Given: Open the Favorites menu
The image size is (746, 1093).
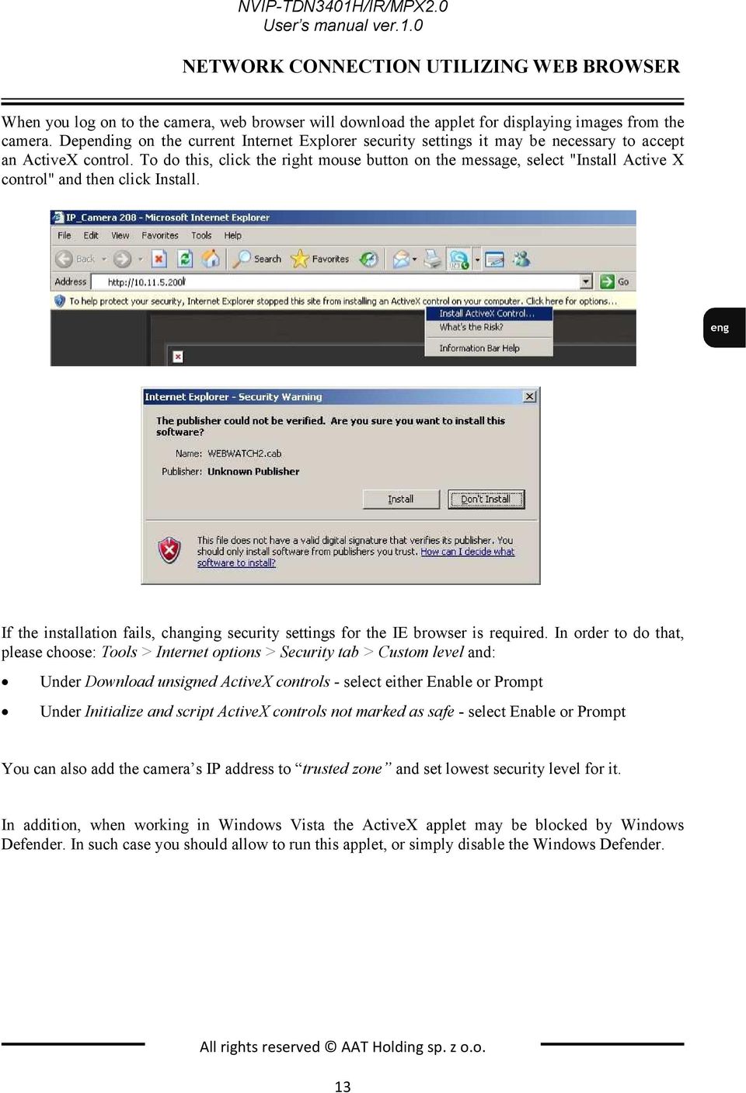Looking at the screenshot, I should pyautogui.click(x=160, y=235).
